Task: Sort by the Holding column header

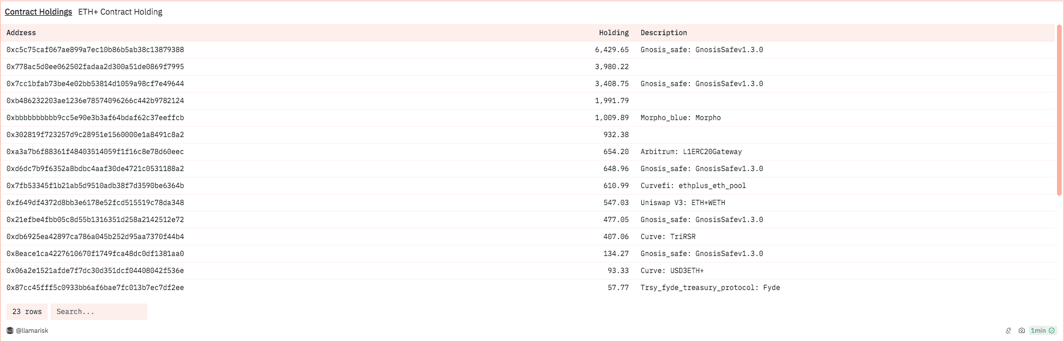Action: tap(614, 33)
